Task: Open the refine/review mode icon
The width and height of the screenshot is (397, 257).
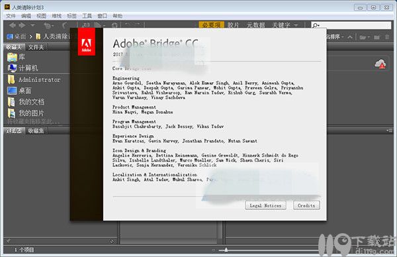Action: (99, 25)
